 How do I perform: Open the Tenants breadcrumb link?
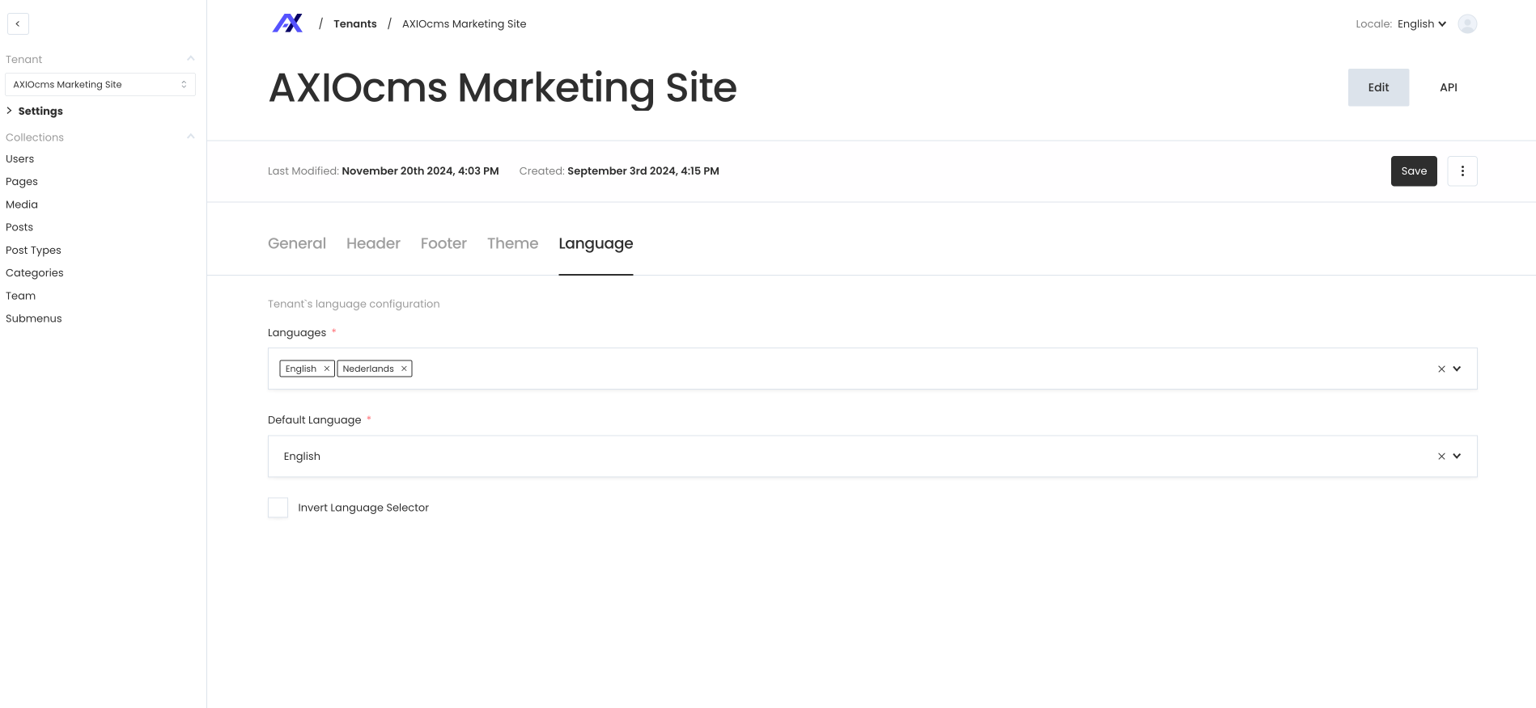354,24
